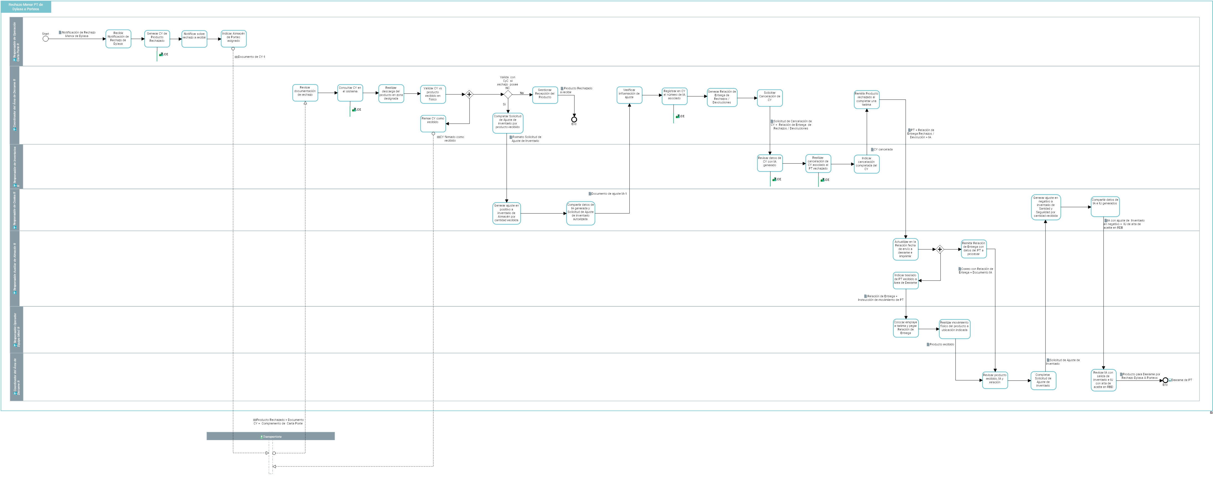Click document icon beside CY cancelada

[872, 150]
